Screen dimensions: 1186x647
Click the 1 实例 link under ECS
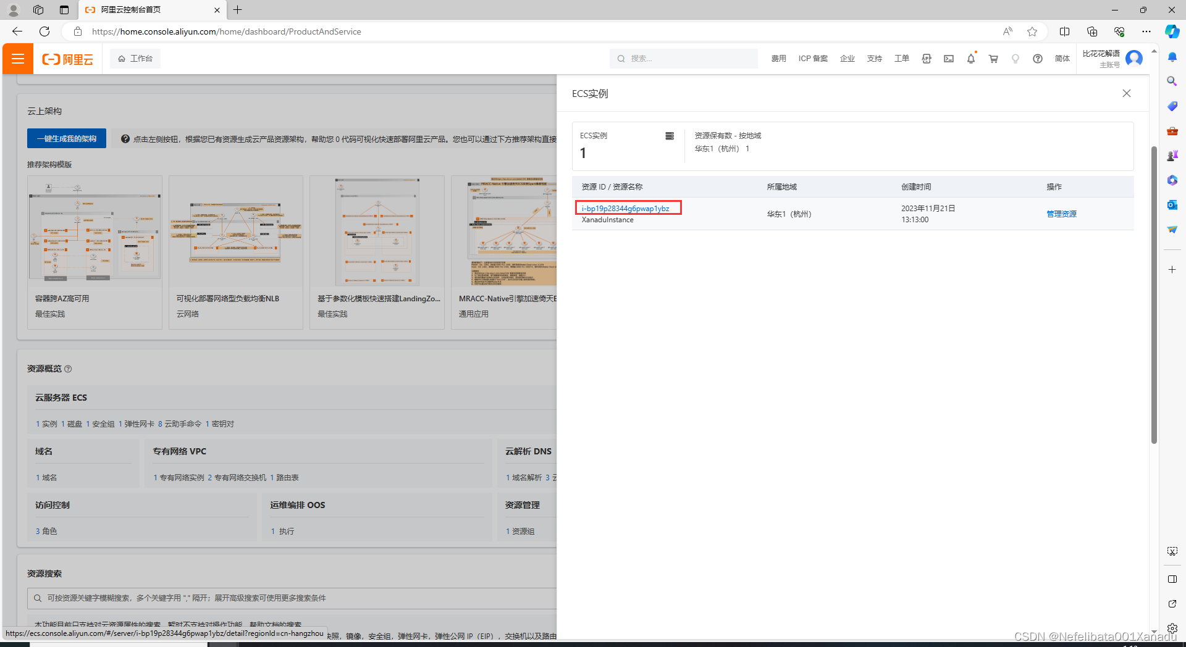(46, 424)
